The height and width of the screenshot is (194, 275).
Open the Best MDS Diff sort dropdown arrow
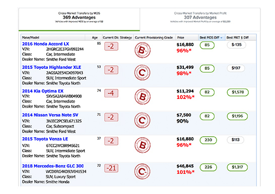pyautogui.click(x=221, y=38)
